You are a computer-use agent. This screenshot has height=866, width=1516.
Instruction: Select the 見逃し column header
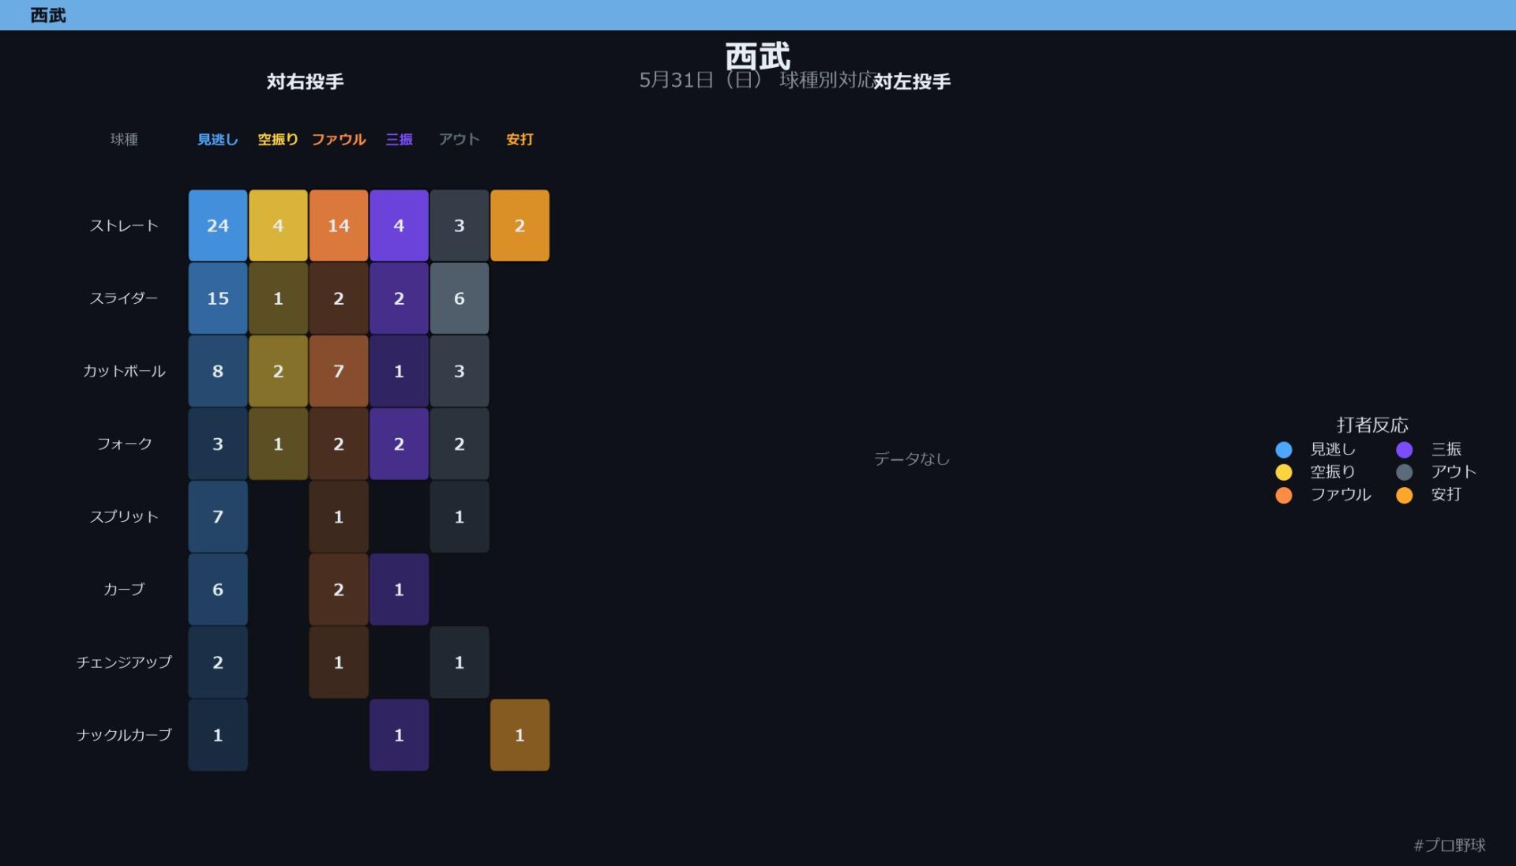[218, 140]
